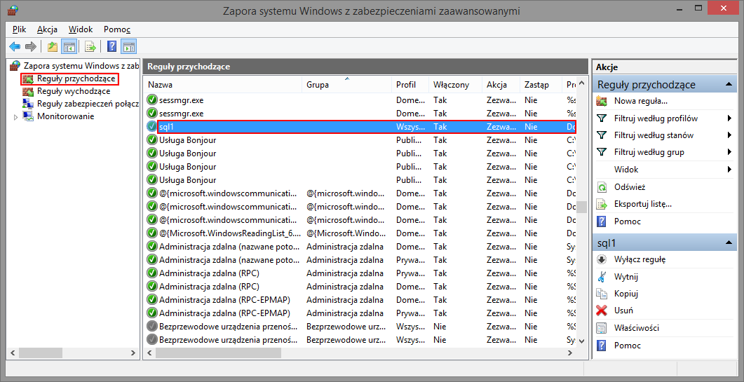Click the firewall icon in the title bar
Viewport: 744px width, 382px height.
[x=14, y=10]
